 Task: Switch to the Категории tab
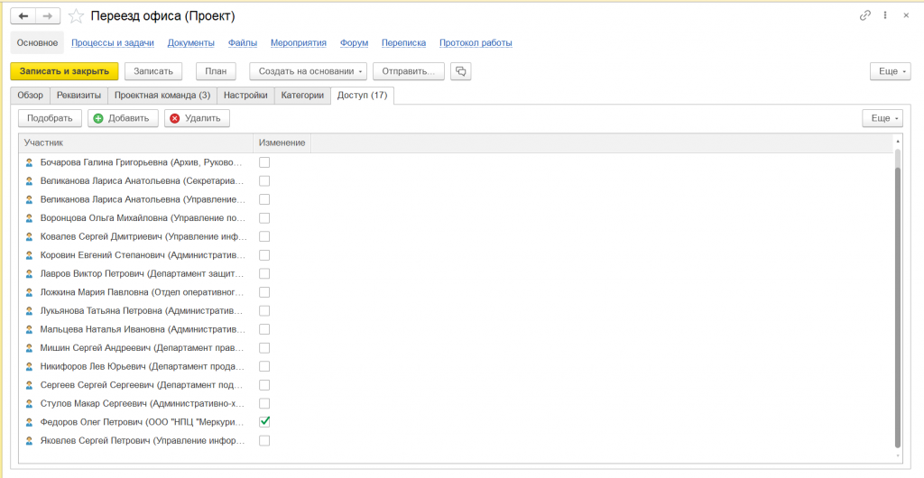coord(302,96)
